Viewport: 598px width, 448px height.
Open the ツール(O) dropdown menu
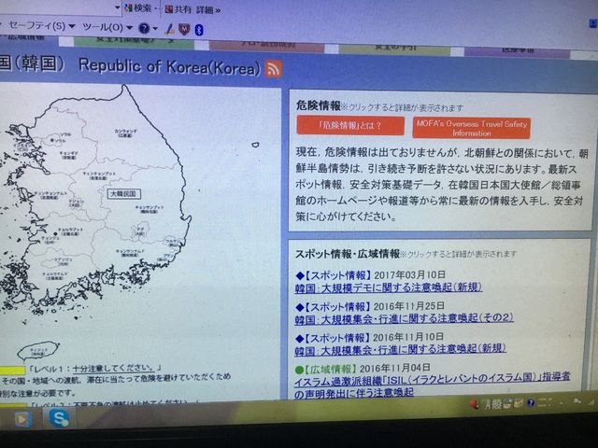tap(106, 28)
